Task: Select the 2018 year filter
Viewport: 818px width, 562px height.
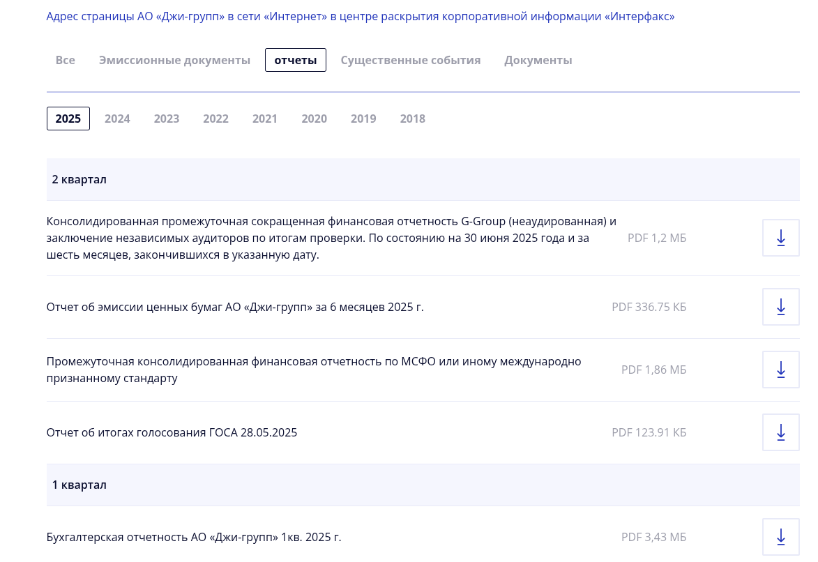Action: (x=412, y=119)
